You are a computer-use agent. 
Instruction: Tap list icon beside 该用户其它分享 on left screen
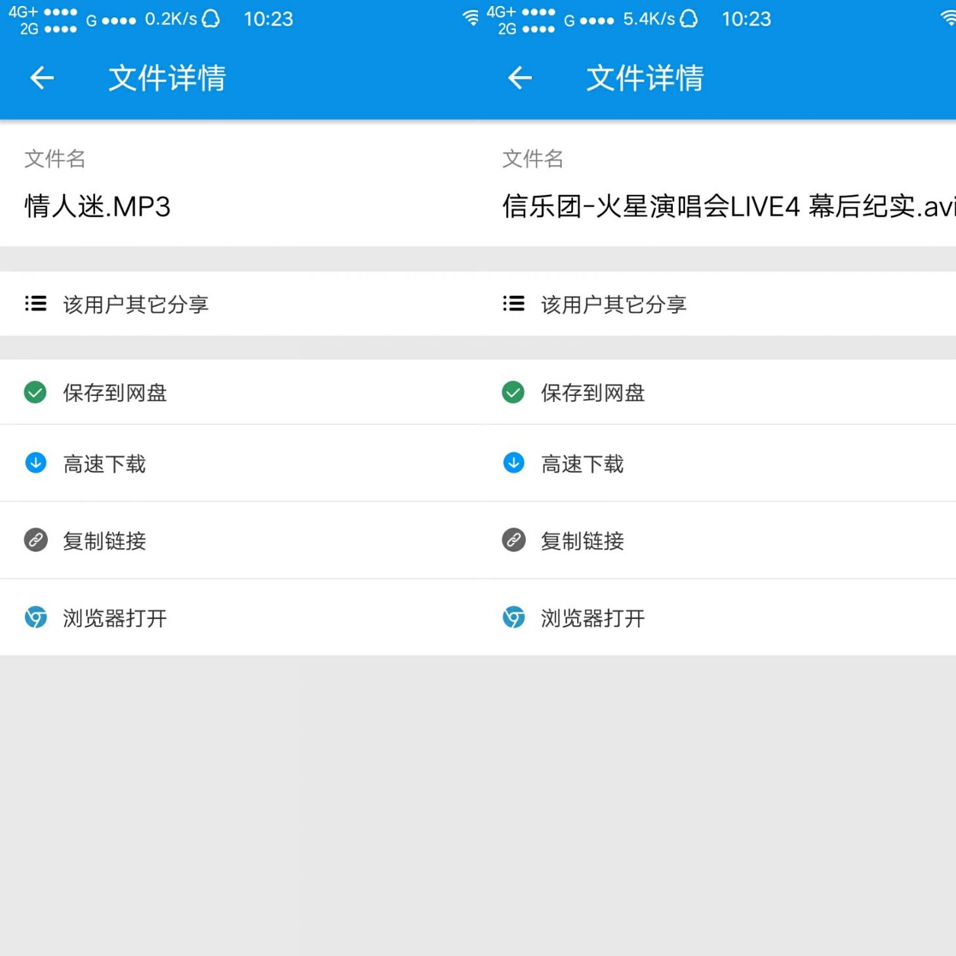pos(35,304)
